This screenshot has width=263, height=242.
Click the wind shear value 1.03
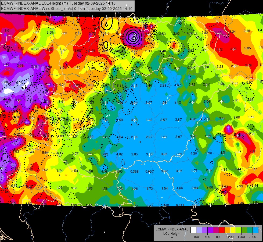click(x=59, y=188)
